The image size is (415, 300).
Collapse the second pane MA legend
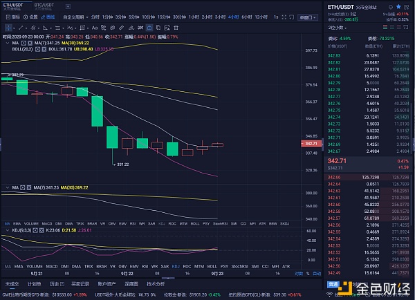click(8, 187)
